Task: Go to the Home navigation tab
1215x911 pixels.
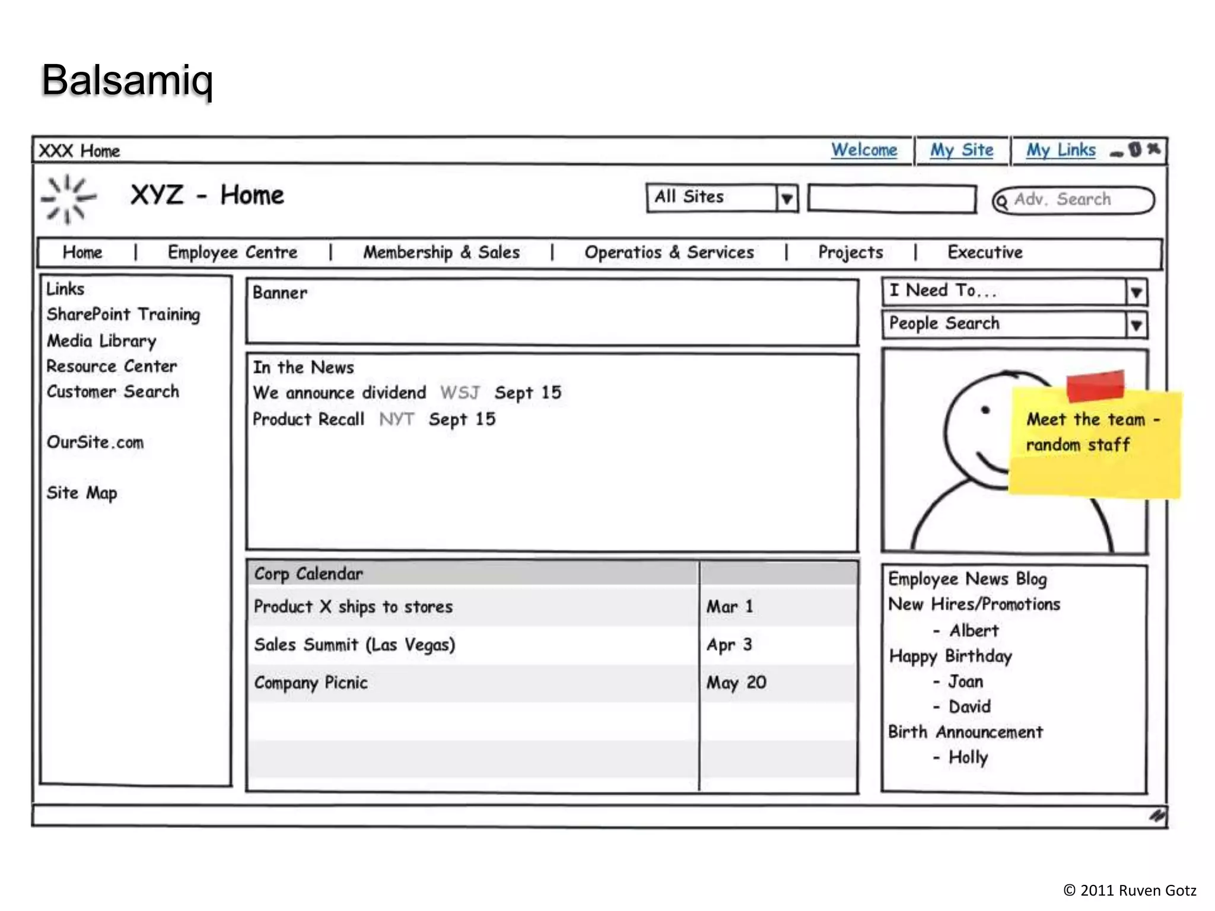Action: coord(82,253)
